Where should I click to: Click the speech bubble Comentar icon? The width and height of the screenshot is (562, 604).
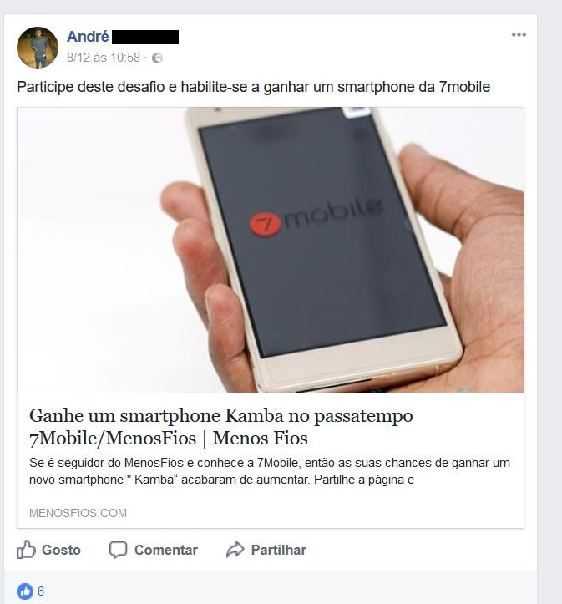pyautogui.click(x=119, y=550)
